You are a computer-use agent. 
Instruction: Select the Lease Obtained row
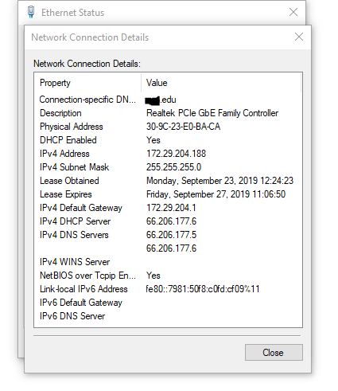(x=168, y=181)
